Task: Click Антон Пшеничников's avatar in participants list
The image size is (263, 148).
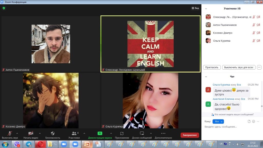Action: click(208, 25)
